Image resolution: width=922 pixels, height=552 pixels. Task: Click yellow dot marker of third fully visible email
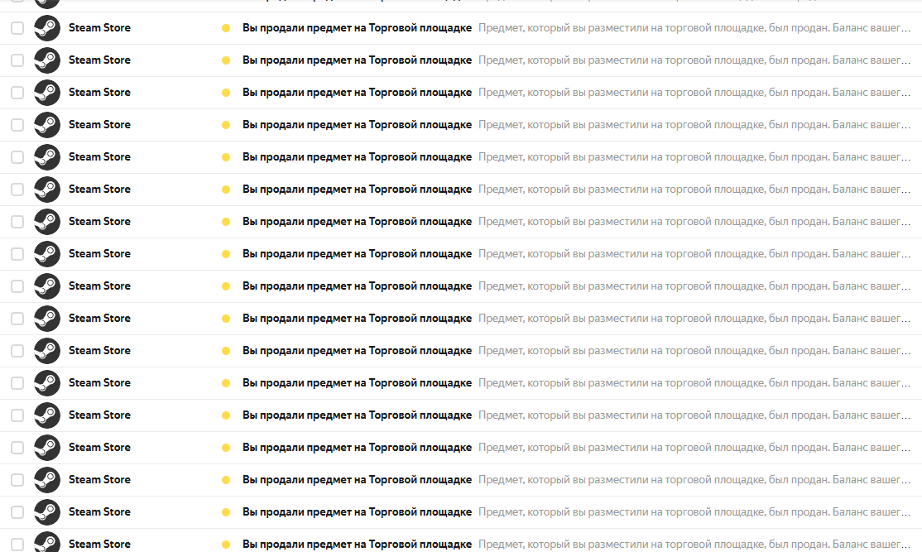coord(226,93)
